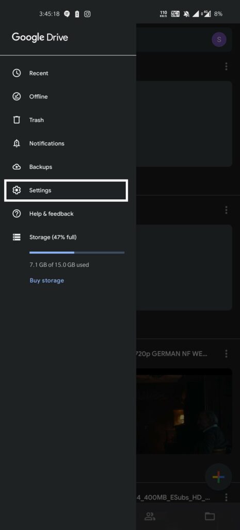
Task: Click the storage usage progress bar
Action: (77, 253)
